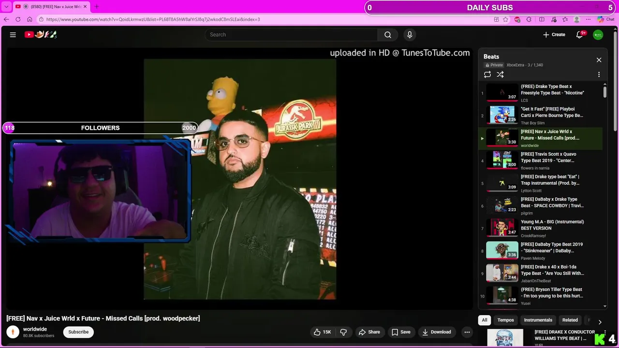The height and width of the screenshot is (348, 619).
Task: Select the Related filter chip
Action: point(570,320)
